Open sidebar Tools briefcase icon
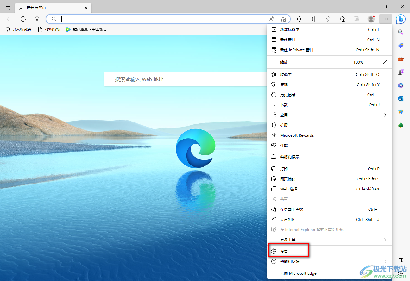This screenshot has height=281, width=410. (x=401, y=59)
